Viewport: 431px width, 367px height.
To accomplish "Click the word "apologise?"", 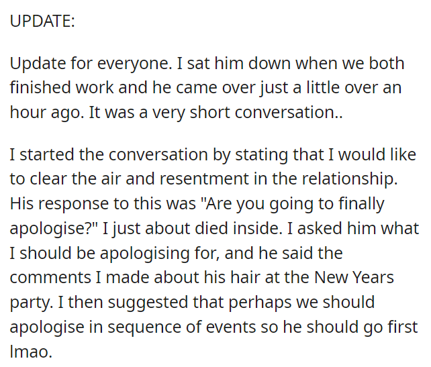I will 54,229.
